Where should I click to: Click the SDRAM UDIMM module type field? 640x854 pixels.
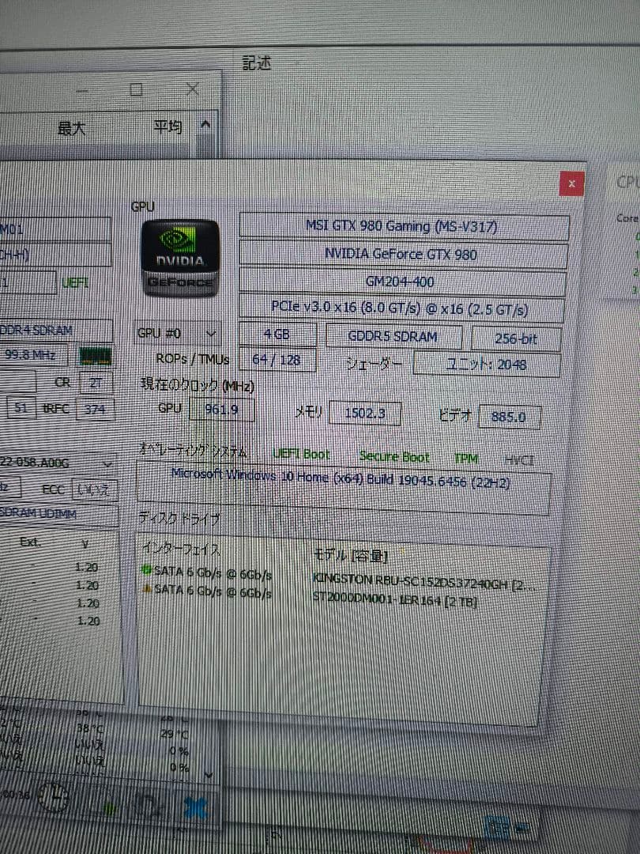(x=57, y=514)
